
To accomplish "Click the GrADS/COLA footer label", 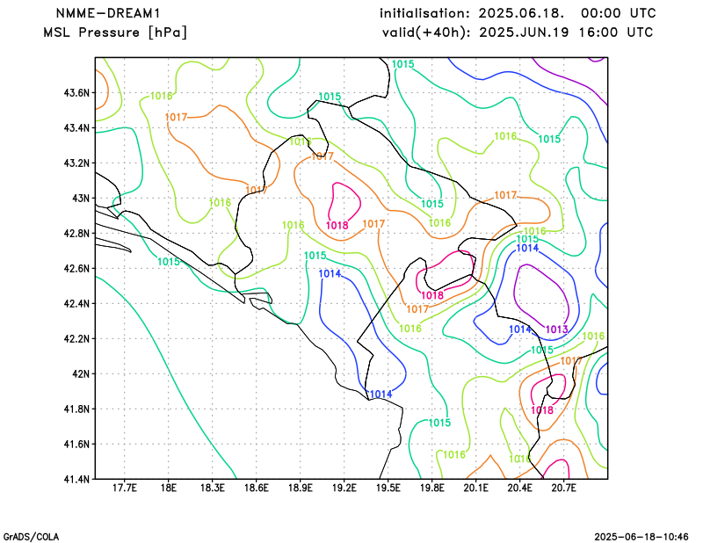I will tap(31, 537).
